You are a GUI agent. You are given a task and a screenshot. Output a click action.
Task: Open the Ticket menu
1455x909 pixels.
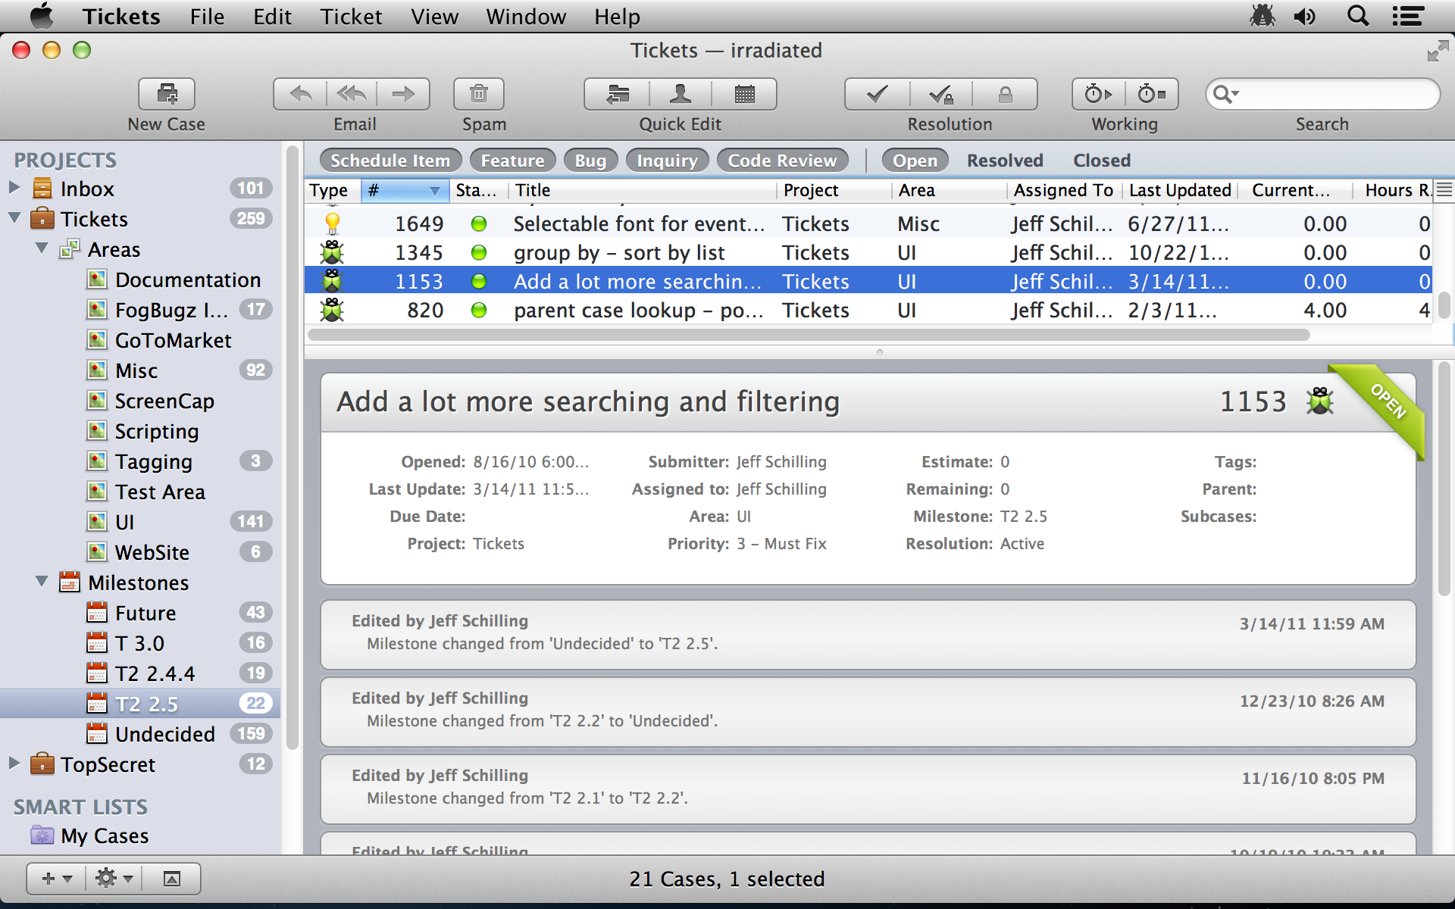tap(351, 17)
